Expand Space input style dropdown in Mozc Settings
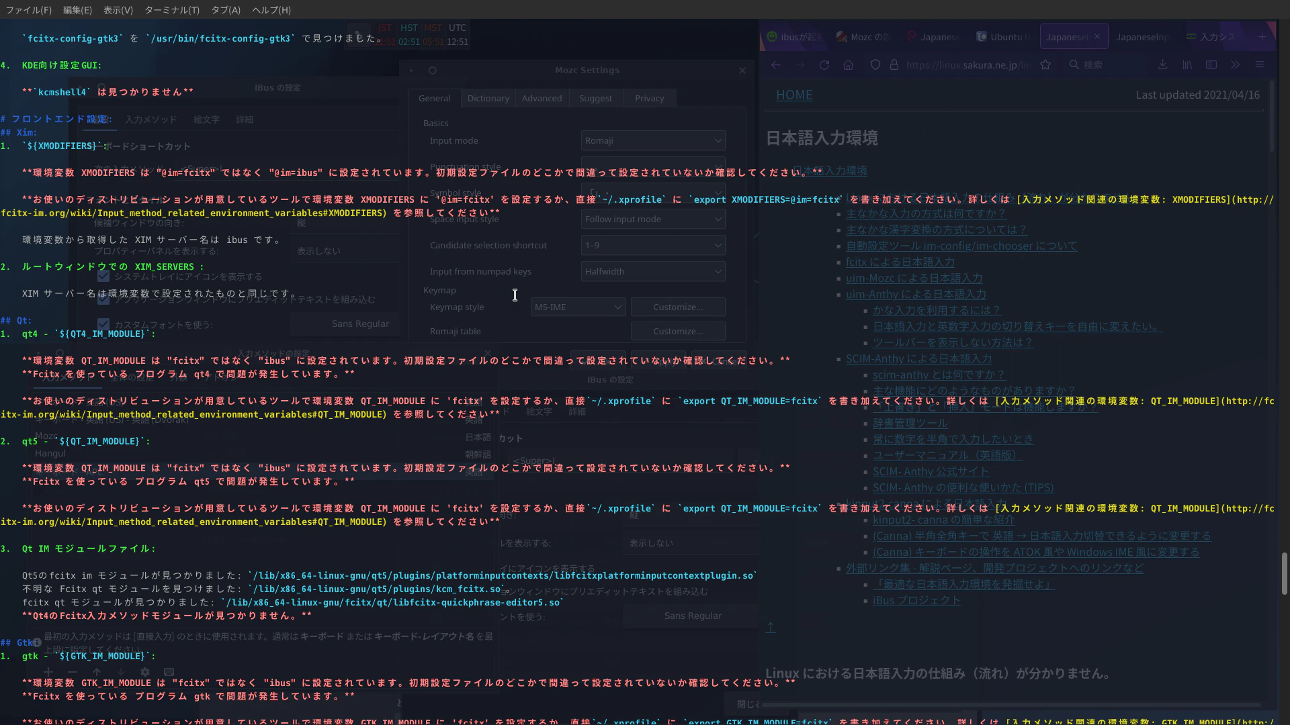This screenshot has height=725, width=1290. (653, 220)
